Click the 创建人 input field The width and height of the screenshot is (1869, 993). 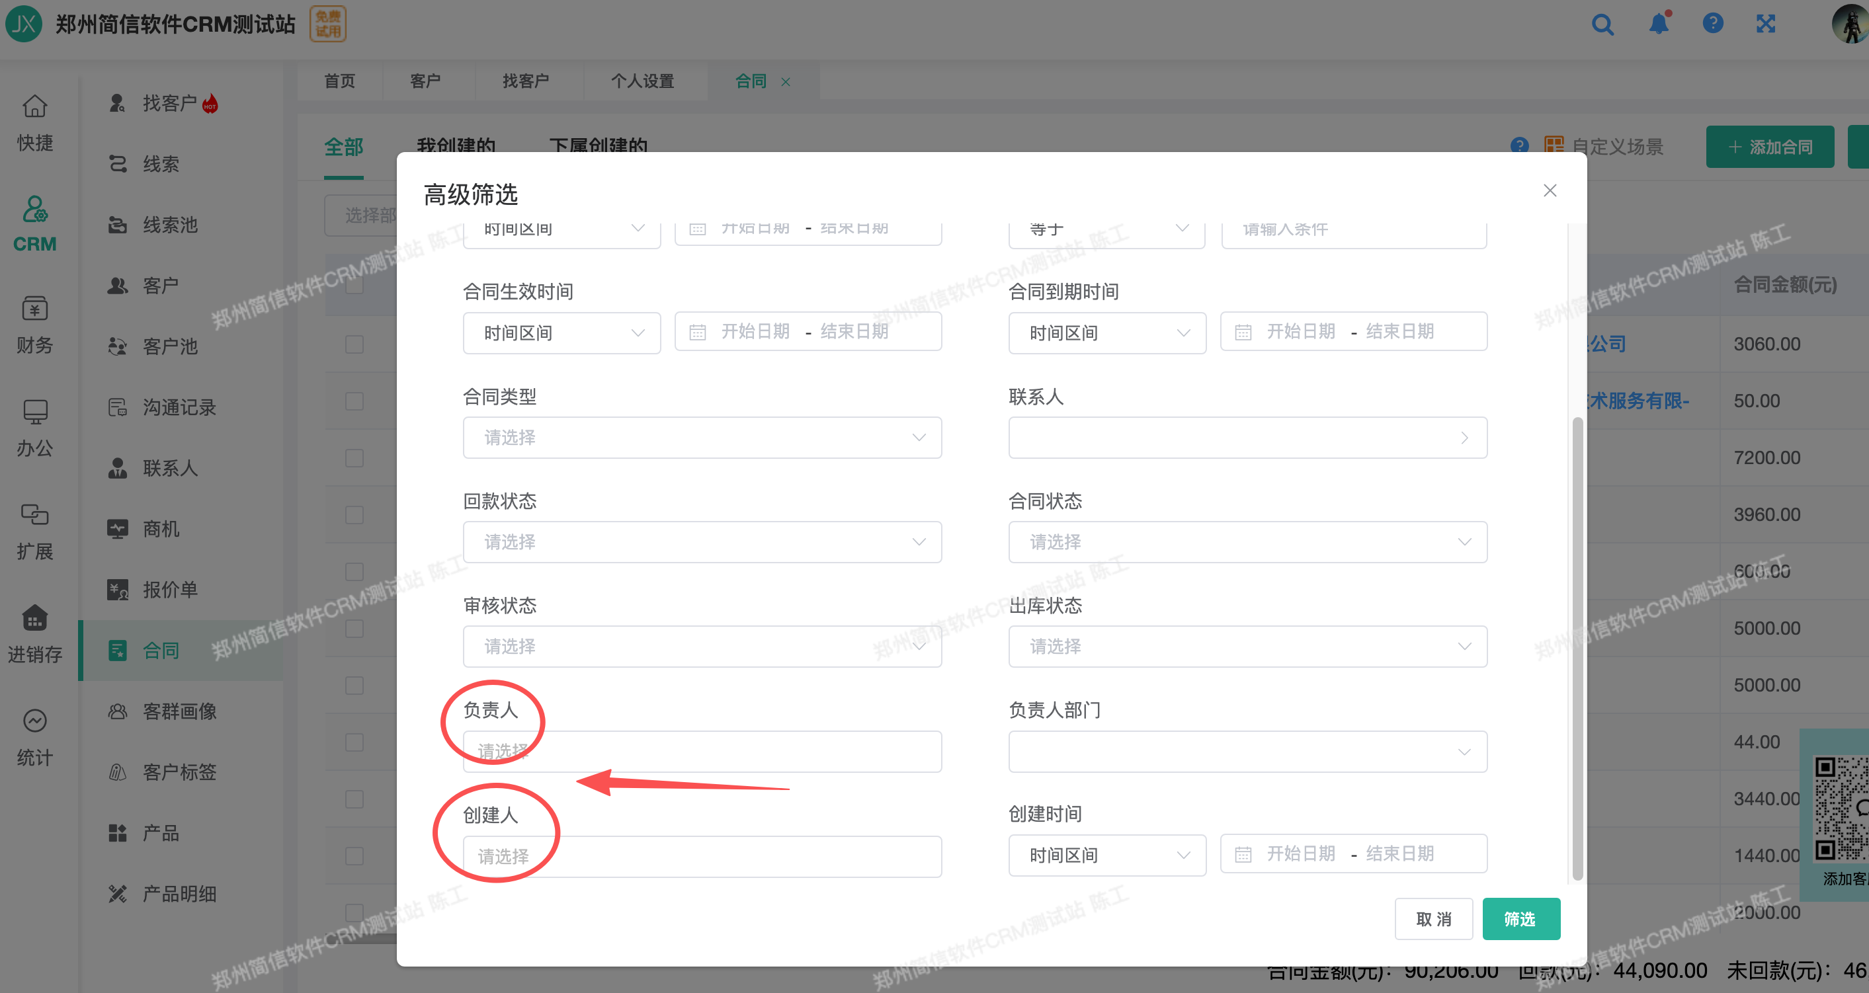click(x=702, y=857)
